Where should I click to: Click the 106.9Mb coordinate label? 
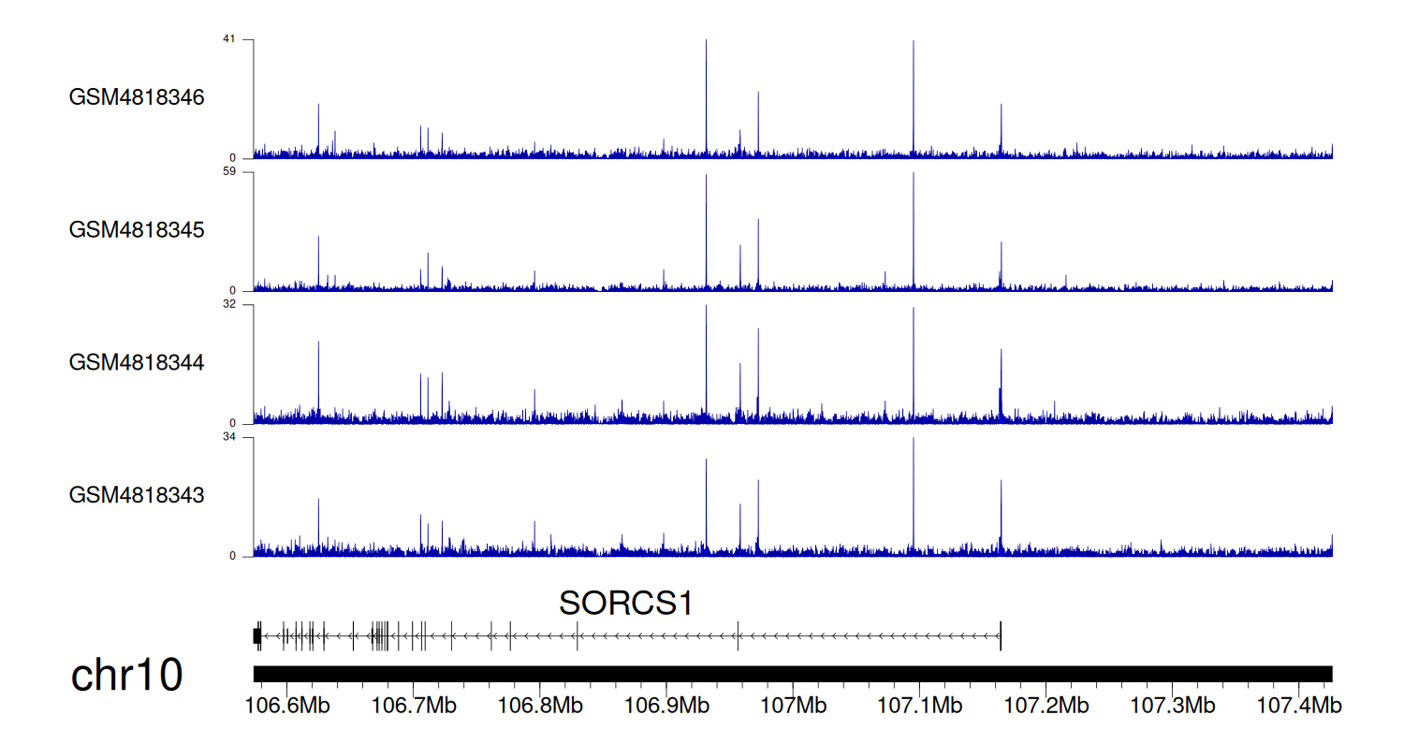point(665,704)
